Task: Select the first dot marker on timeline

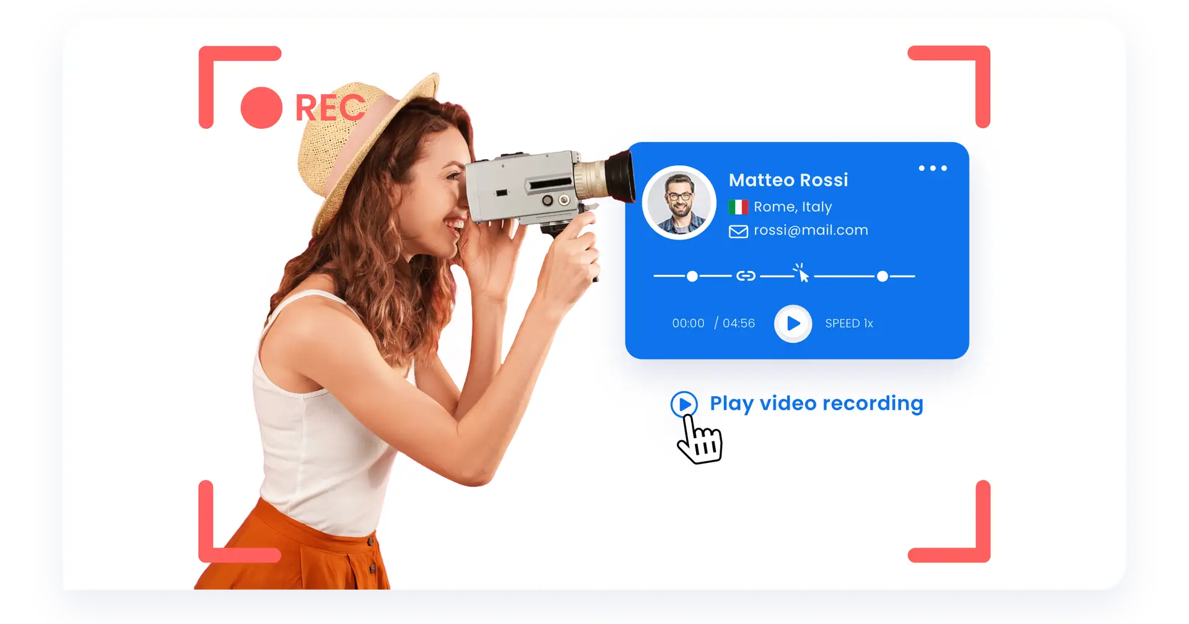Action: tap(692, 276)
